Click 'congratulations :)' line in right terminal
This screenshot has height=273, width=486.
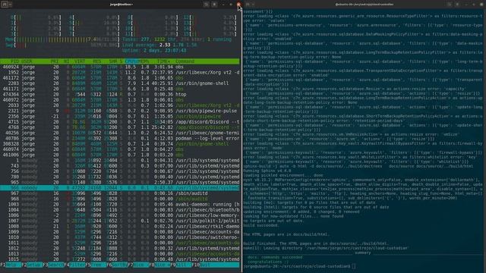click(x=268, y=262)
